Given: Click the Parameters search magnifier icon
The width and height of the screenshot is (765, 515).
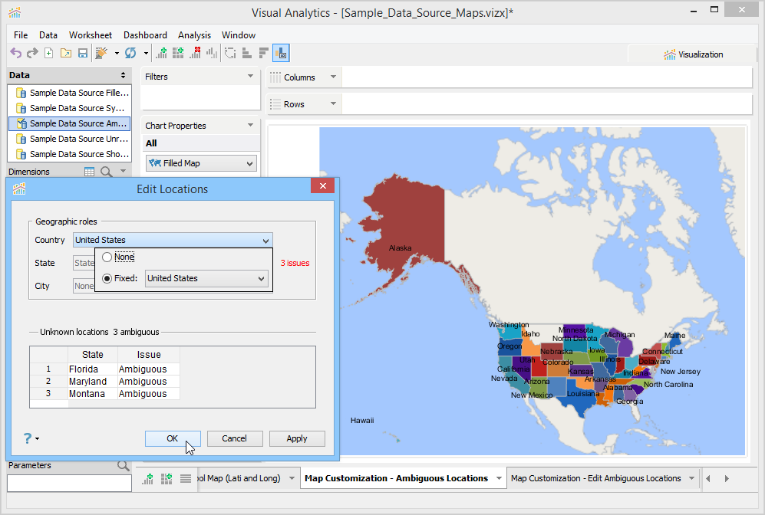Looking at the screenshot, I should point(124,466).
